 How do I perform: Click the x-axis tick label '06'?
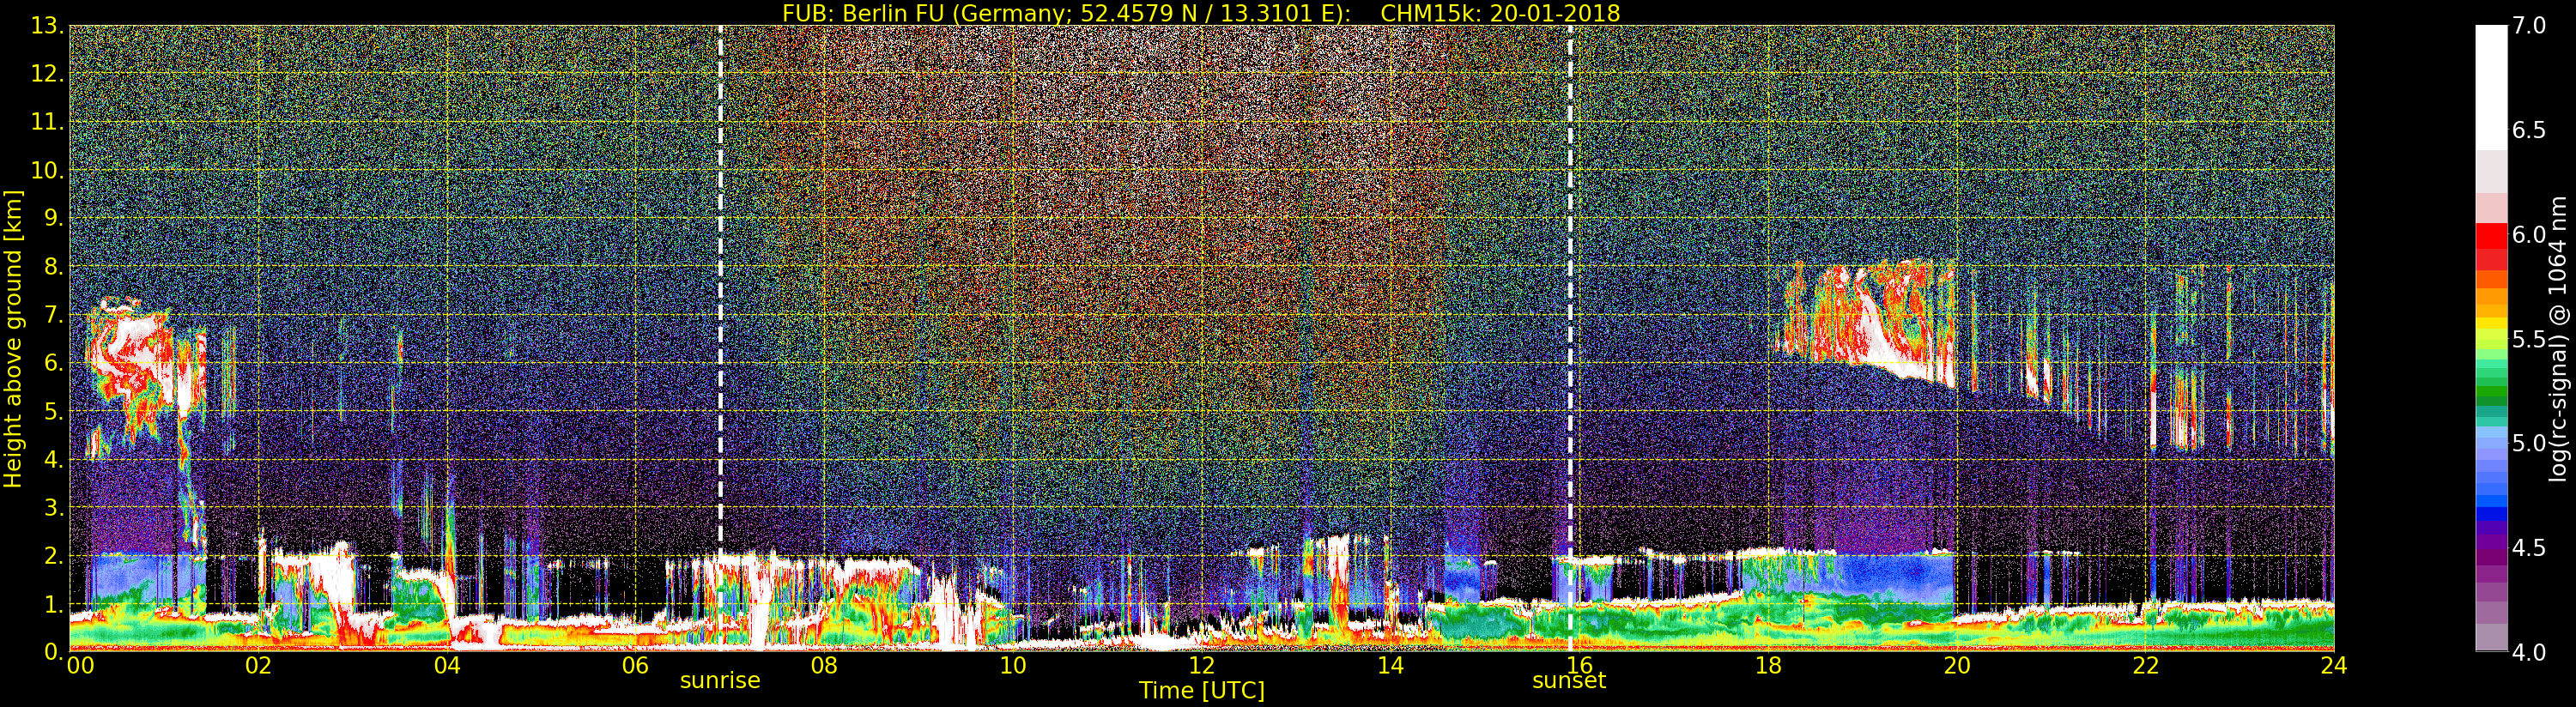tap(635, 665)
